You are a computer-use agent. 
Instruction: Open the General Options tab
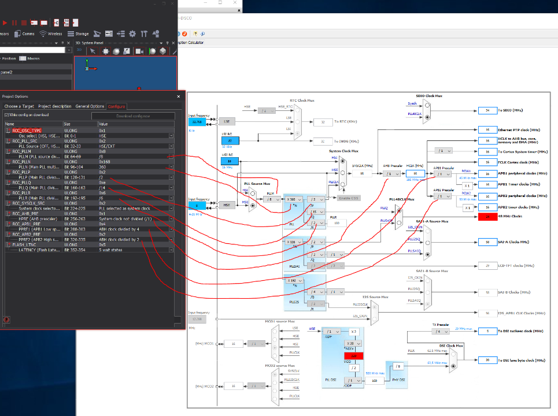[90, 106]
